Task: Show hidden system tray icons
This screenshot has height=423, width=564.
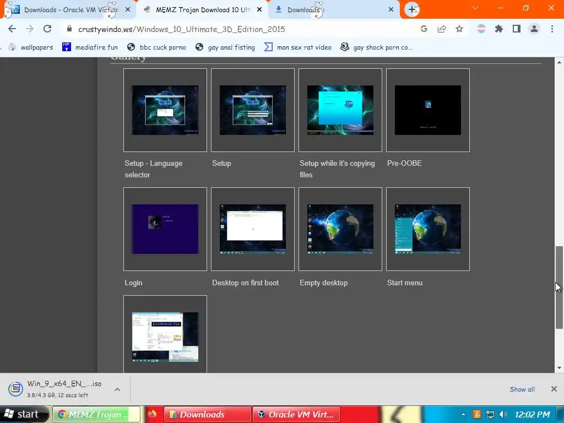Action: pos(463,414)
